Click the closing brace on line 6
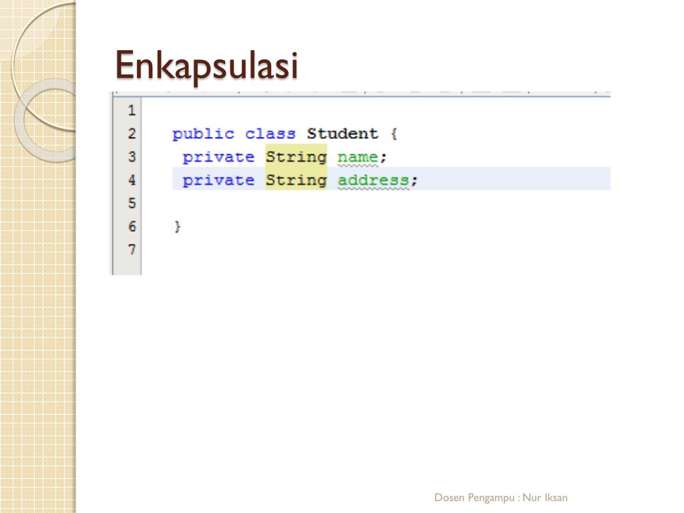 click(x=177, y=226)
